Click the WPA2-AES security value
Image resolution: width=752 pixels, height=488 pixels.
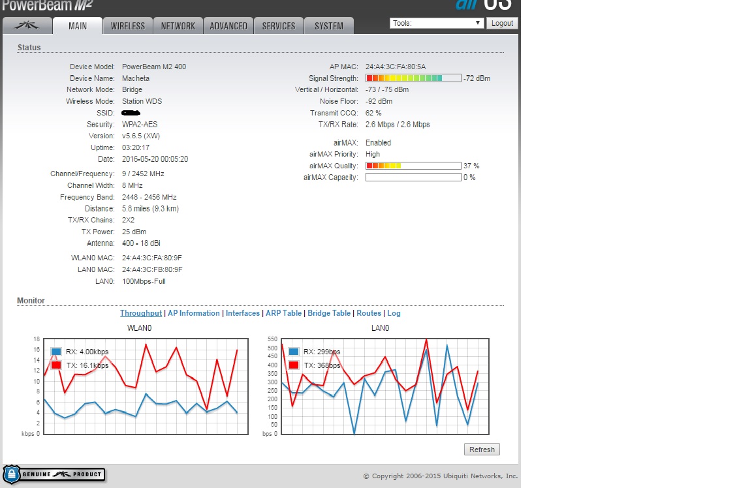pos(140,124)
